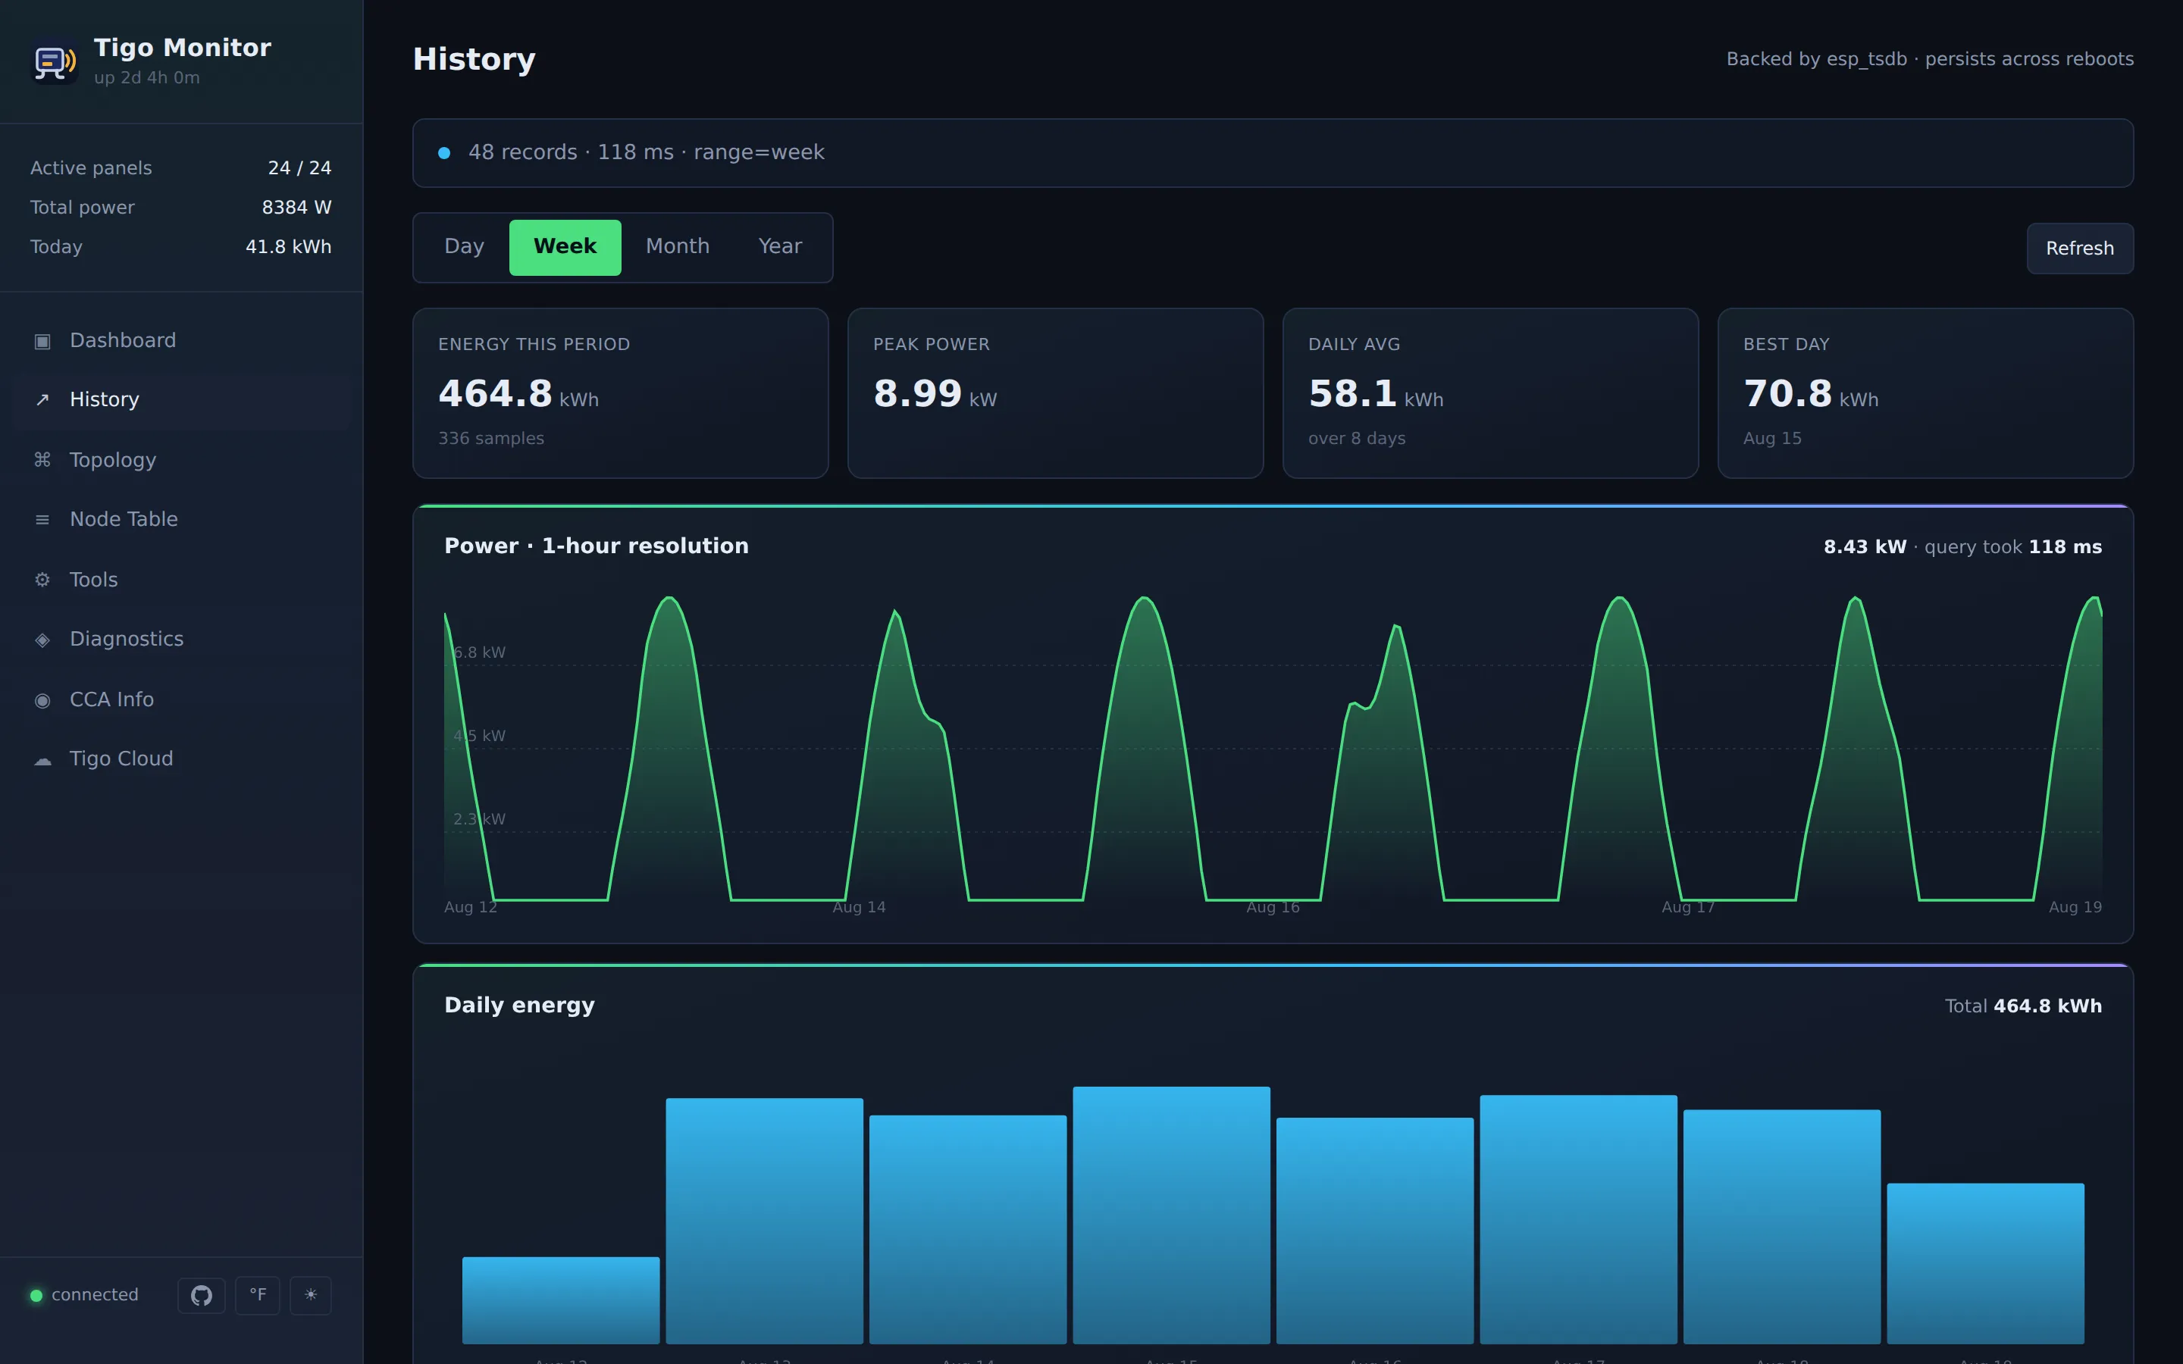This screenshot has width=2183, height=1364.
Task: Click the Tigo Cloud cloud icon
Action: (42, 759)
